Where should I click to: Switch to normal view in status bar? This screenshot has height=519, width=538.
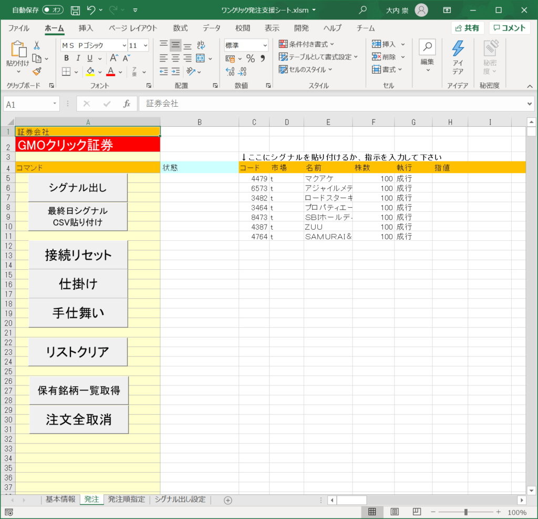tap(372, 512)
